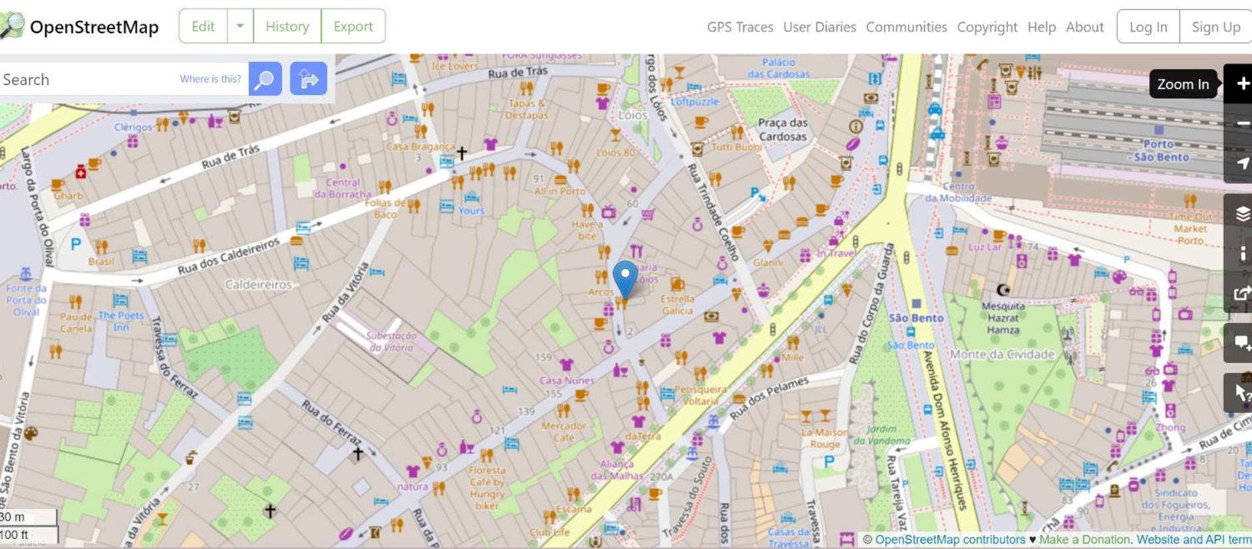Click the Gharb cafe icon
Image resolution: width=1252 pixels, height=549 pixels.
pyautogui.click(x=58, y=184)
